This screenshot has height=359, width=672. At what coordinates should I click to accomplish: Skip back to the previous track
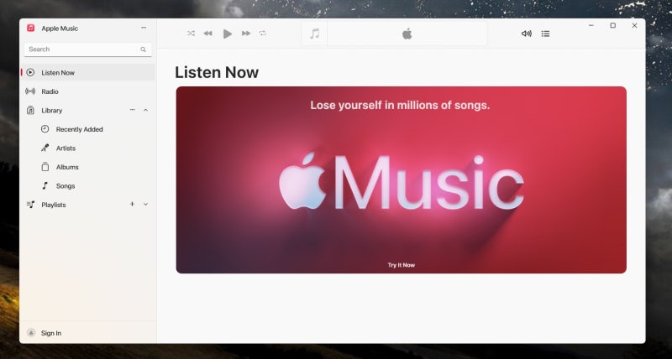click(207, 34)
